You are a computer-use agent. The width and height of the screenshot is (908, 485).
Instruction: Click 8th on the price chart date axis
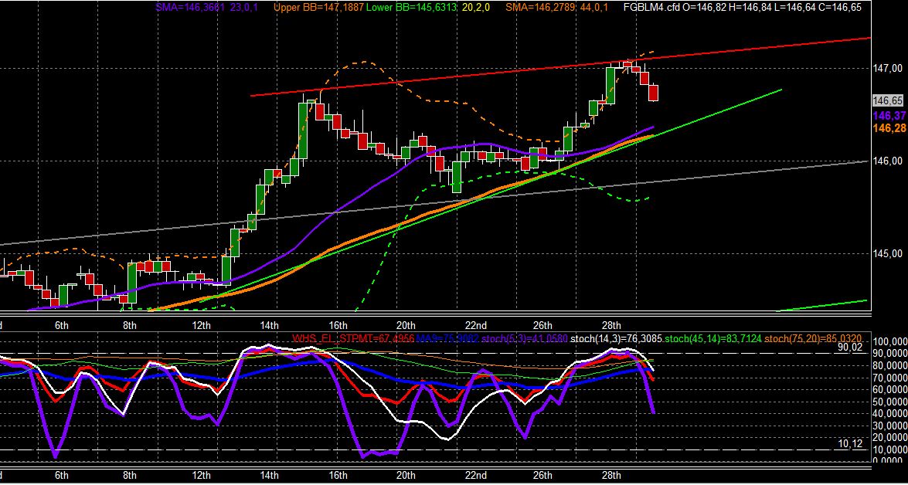pyautogui.click(x=130, y=324)
